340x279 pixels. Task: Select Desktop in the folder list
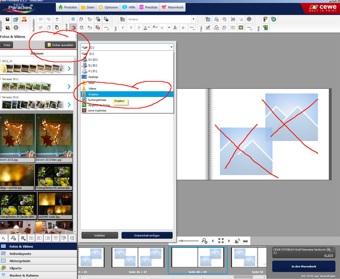127,77
